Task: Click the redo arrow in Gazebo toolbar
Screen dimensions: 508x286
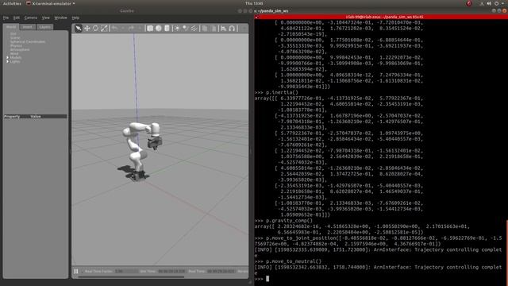Action: click(x=131, y=29)
